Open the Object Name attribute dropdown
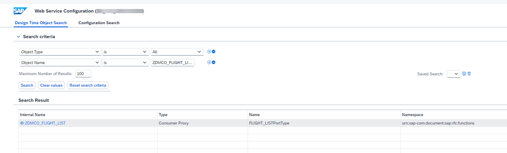 [60, 63]
